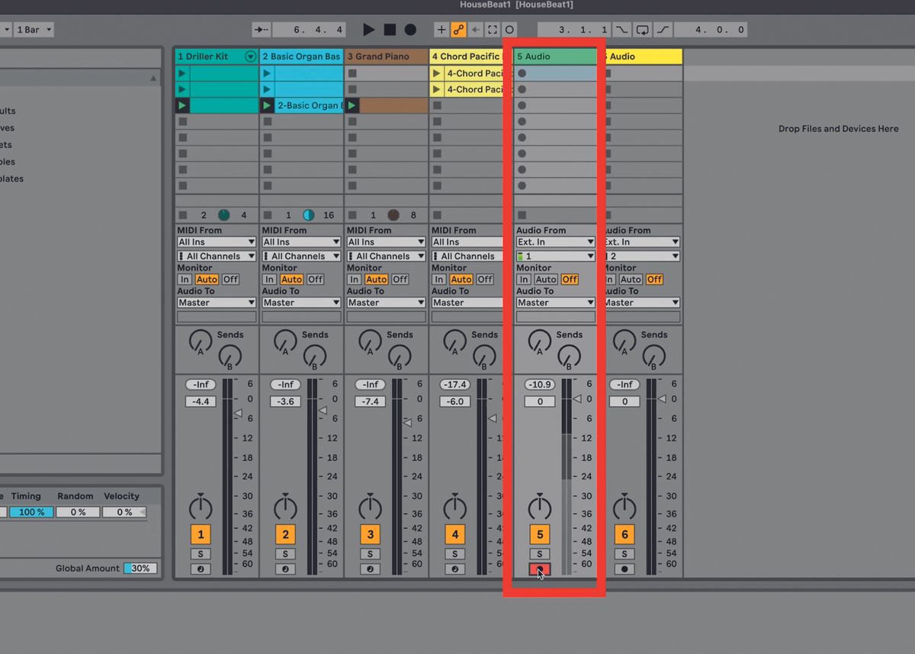This screenshot has height=654, width=915.
Task: Set Basic Organ monitor to Off
Action: tap(316, 279)
